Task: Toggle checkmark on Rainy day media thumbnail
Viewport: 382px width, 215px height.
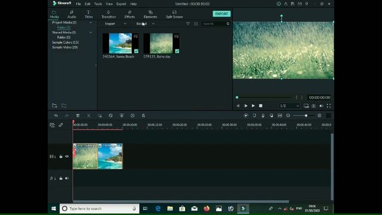Action: point(177,51)
